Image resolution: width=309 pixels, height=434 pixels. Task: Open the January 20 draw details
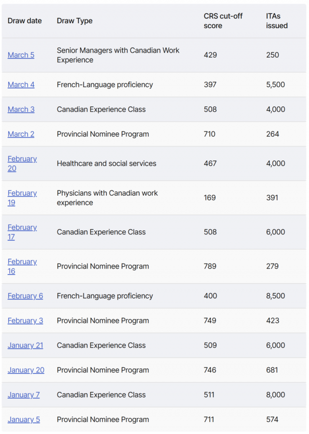[x=26, y=370]
